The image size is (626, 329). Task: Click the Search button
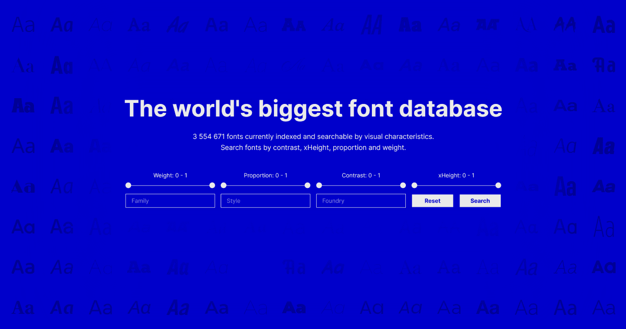(480, 201)
